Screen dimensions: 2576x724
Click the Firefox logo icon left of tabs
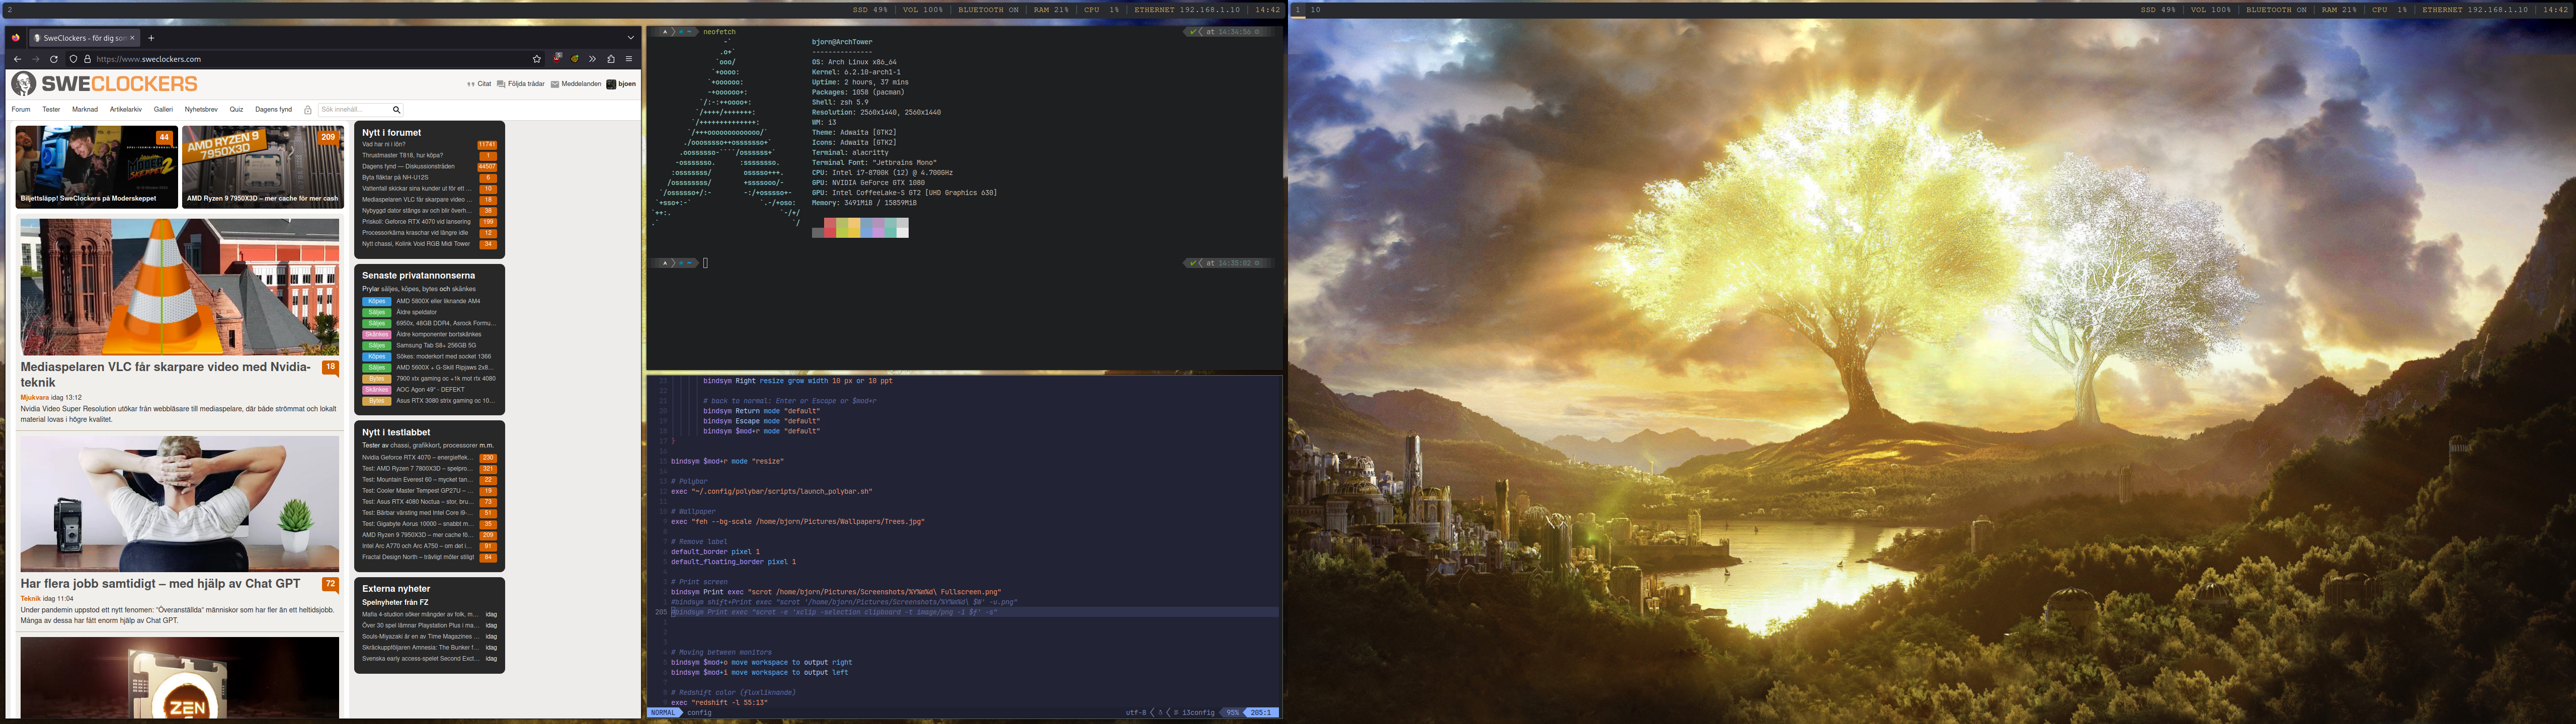[15, 38]
